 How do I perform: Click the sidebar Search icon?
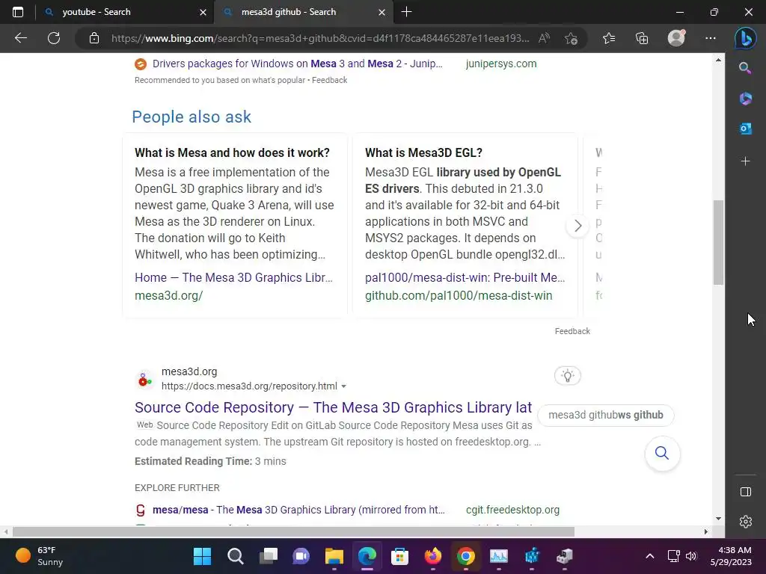[x=745, y=68]
